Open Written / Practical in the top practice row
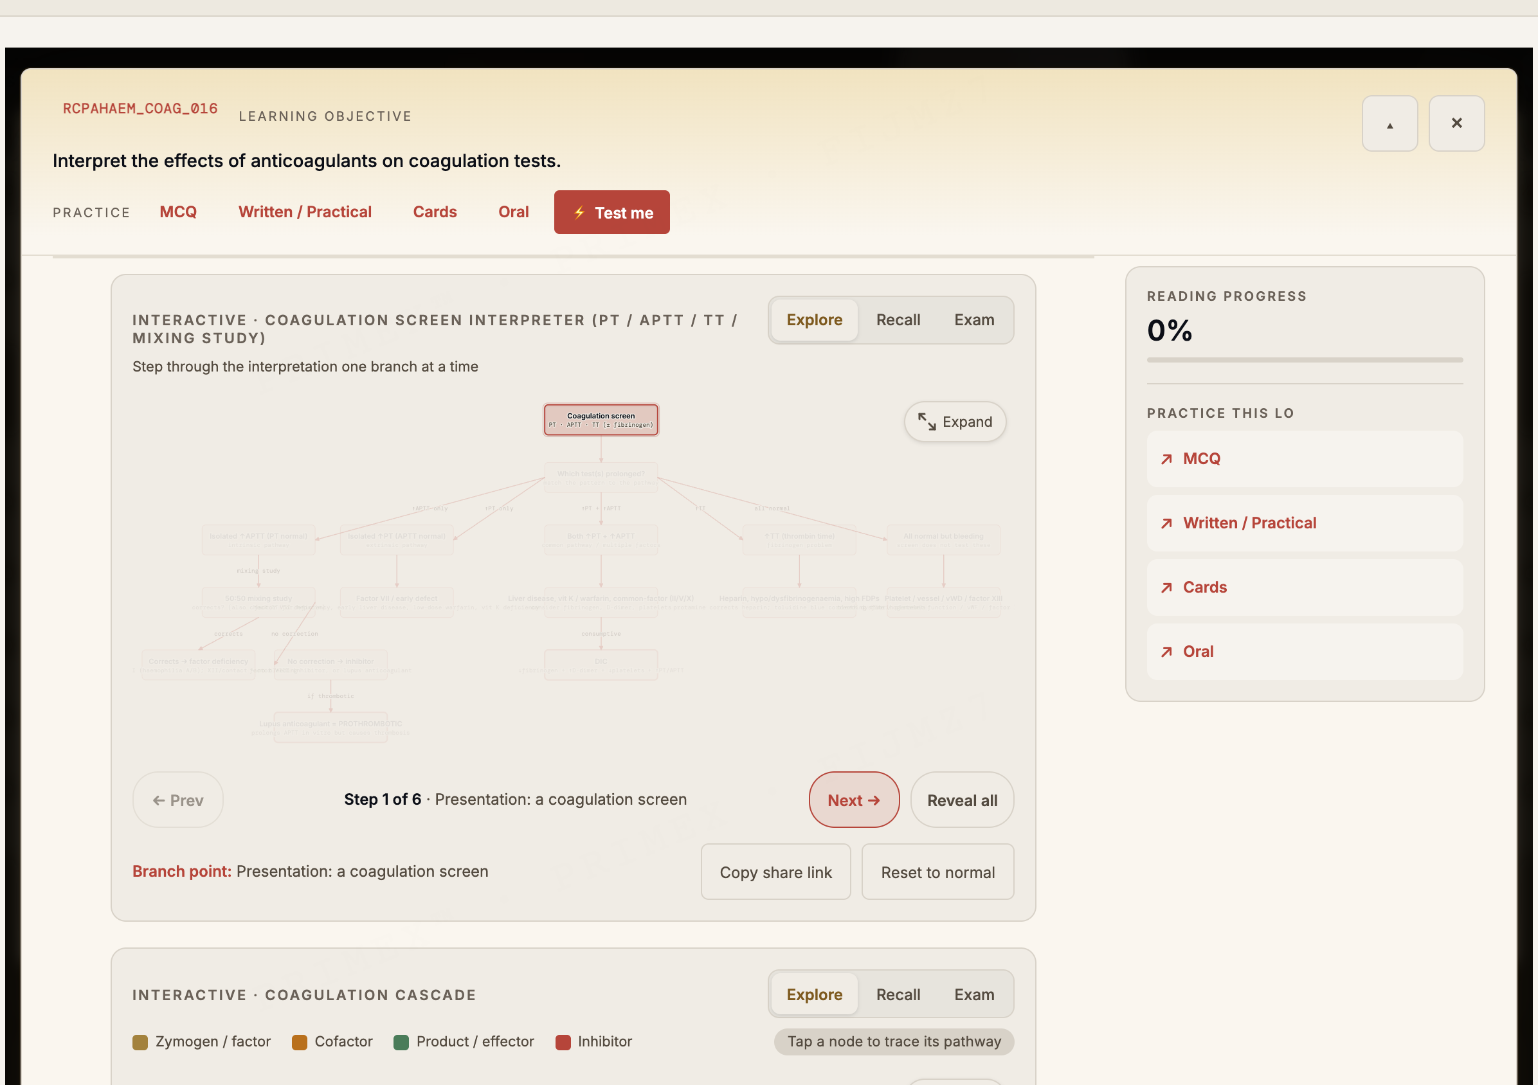The height and width of the screenshot is (1085, 1538). pyautogui.click(x=305, y=212)
